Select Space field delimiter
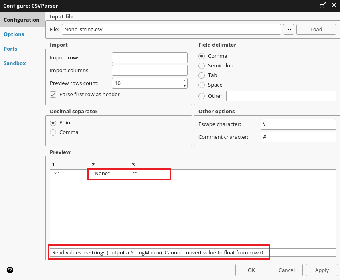340x280 pixels. pos(202,85)
